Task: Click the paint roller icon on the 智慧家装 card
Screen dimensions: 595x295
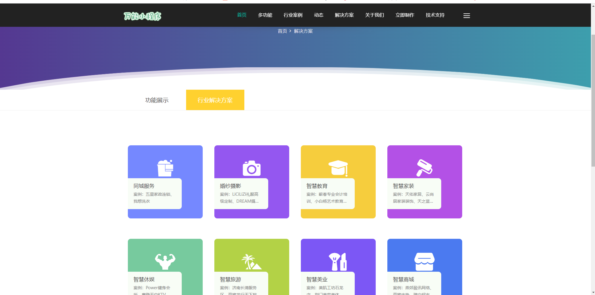Action: pyautogui.click(x=424, y=168)
